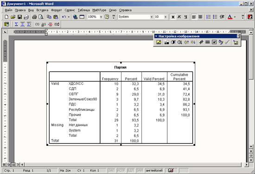
Task: Increase picture brightness
Action: (186, 42)
